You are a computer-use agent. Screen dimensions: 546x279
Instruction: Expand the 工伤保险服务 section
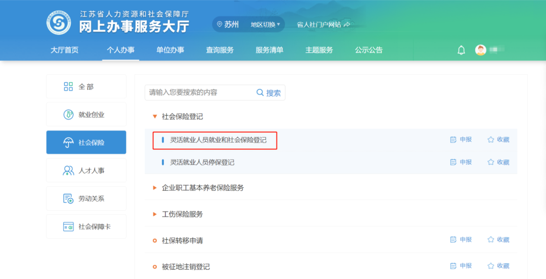[182, 214]
